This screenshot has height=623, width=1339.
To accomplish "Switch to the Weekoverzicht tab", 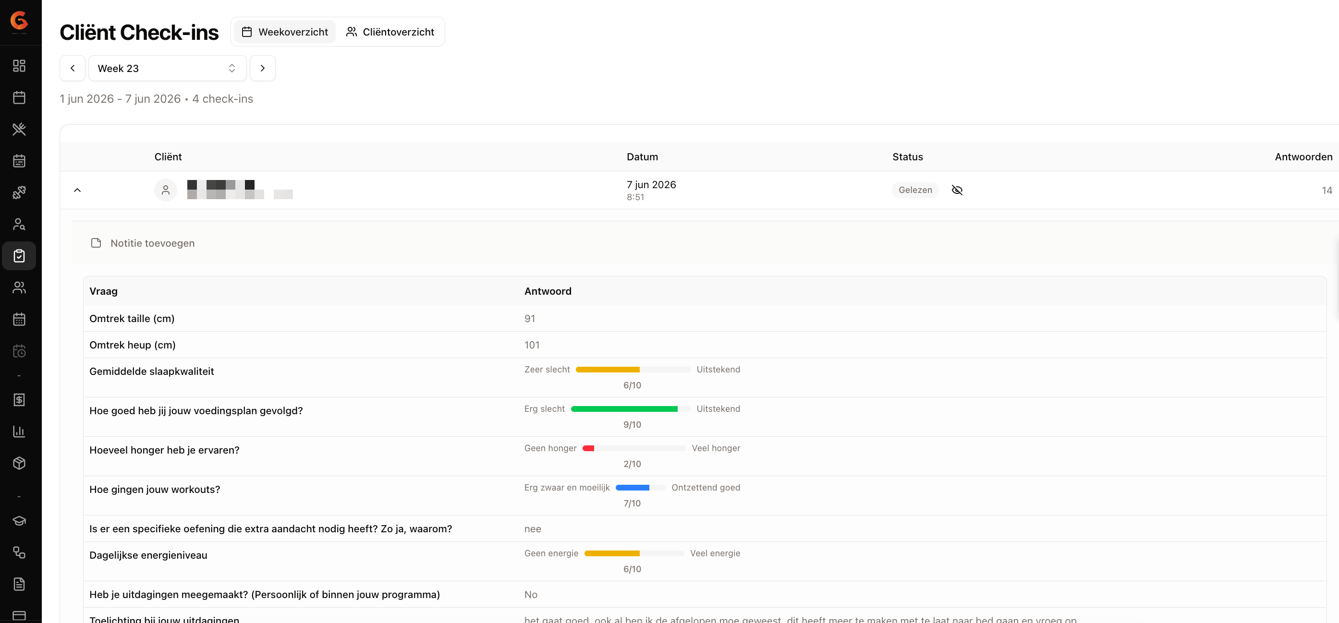I will coord(285,32).
